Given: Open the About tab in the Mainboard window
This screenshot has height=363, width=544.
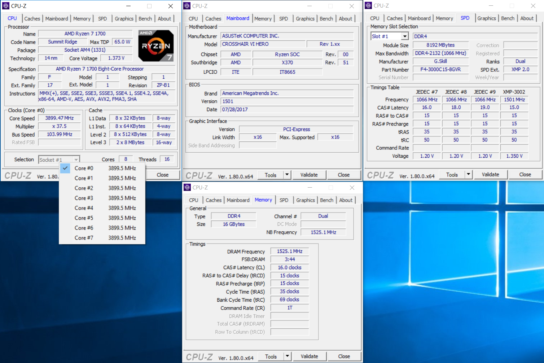Looking at the screenshot, I should click(346, 19).
